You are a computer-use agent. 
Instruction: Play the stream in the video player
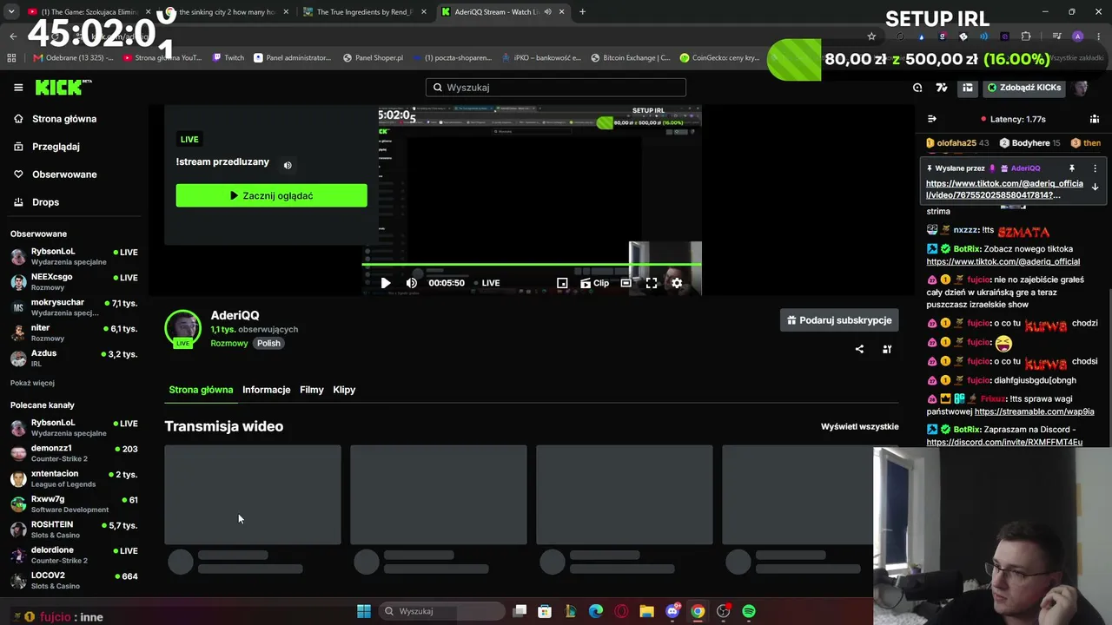(x=386, y=283)
